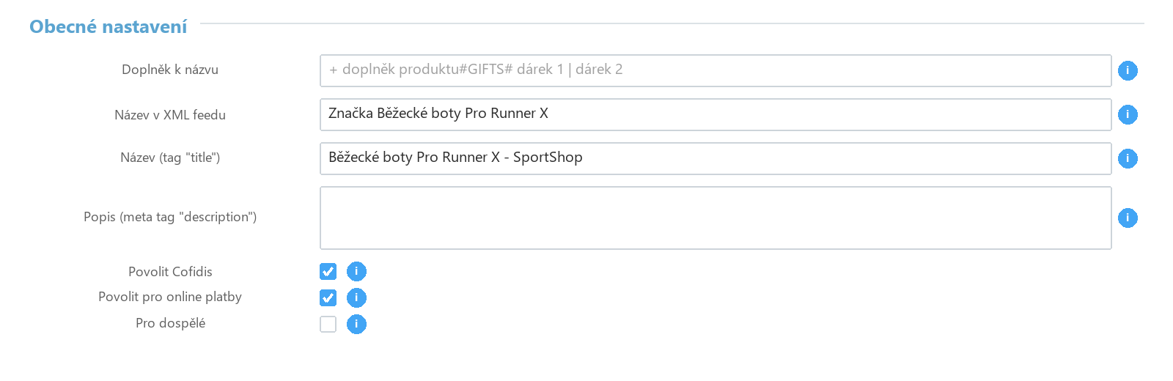Image resolution: width=1173 pixels, height=381 pixels.
Task: Enable the Pro dospělé checkbox
Action: tap(328, 324)
